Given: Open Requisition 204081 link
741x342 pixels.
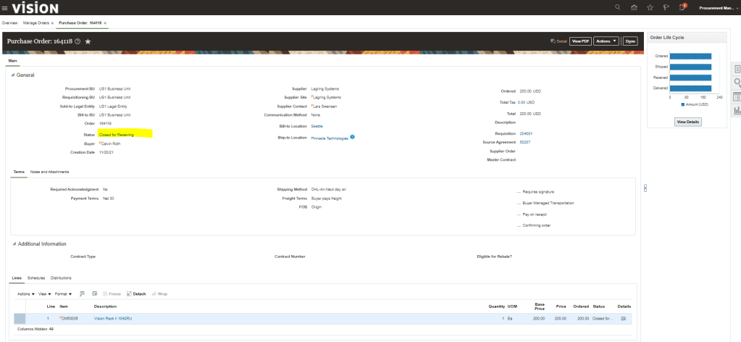Looking at the screenshot, I should (527, 134).
